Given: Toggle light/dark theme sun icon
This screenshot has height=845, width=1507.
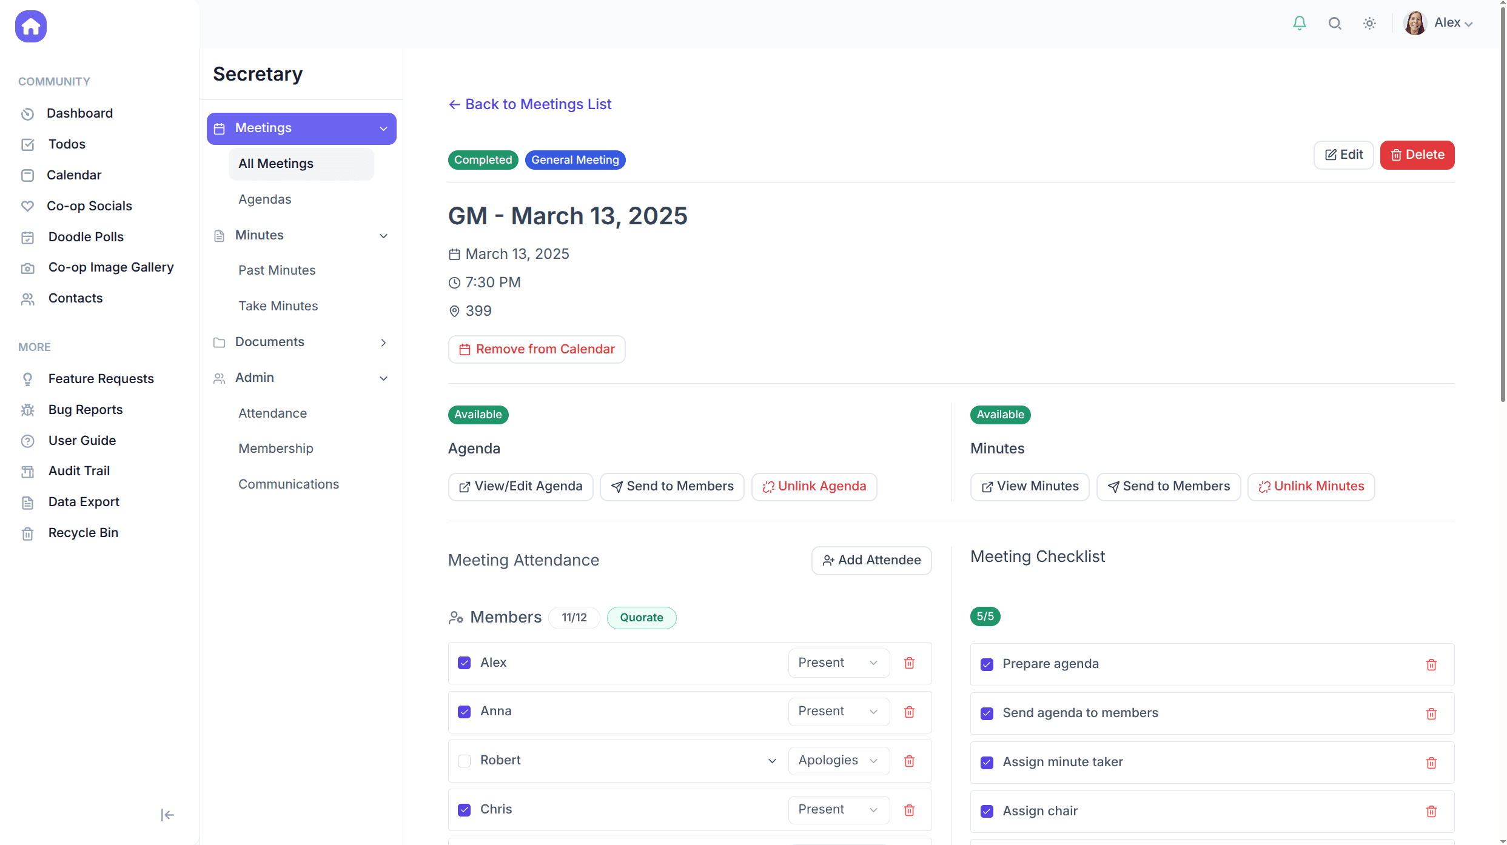Looking at the screenshot, I should pyautogui.click(x=1369, y=23).
